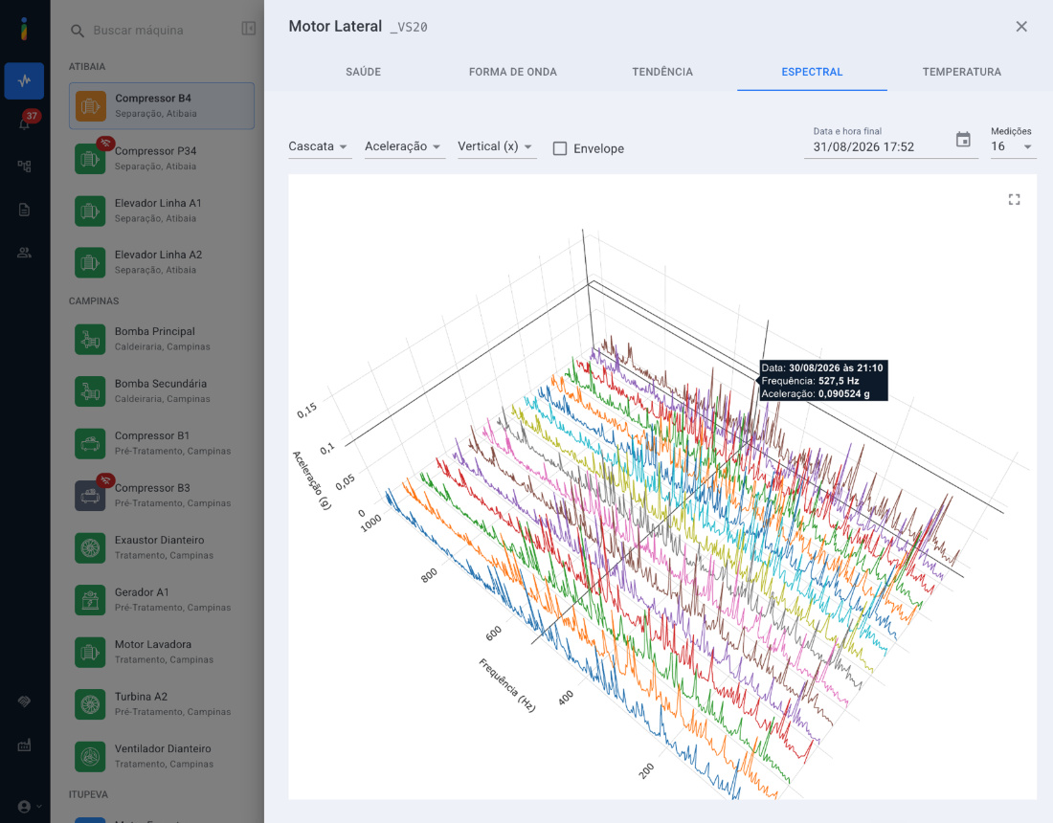Open the calendar date picker icon
Screen dimensions: 1053x823
pos(963,140)
